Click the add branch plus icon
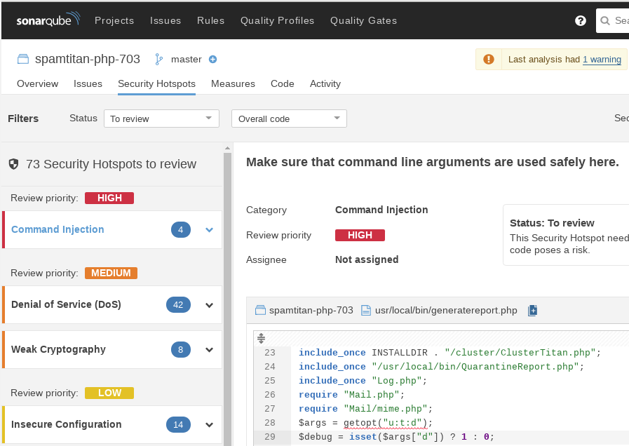Screen dimensions: 629x446 213,60
